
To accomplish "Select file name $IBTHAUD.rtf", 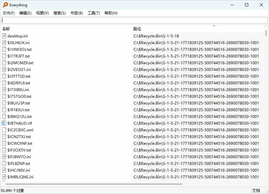I will coord(20,123).
